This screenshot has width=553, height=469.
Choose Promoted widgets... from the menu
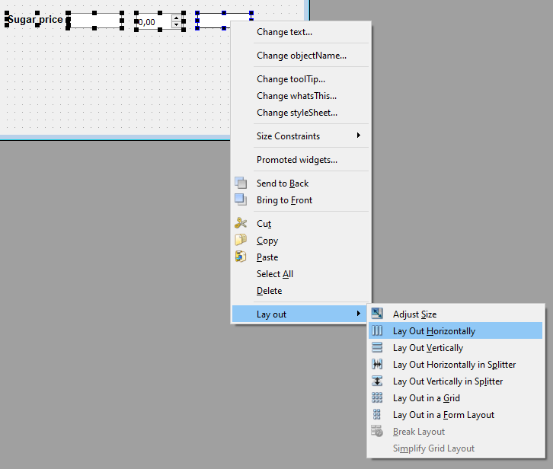coord(296,160)
